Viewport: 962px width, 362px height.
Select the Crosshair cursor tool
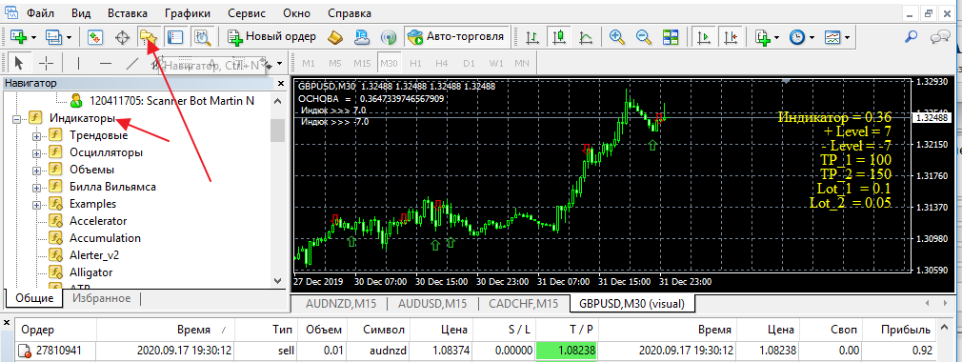coord(47,63)
